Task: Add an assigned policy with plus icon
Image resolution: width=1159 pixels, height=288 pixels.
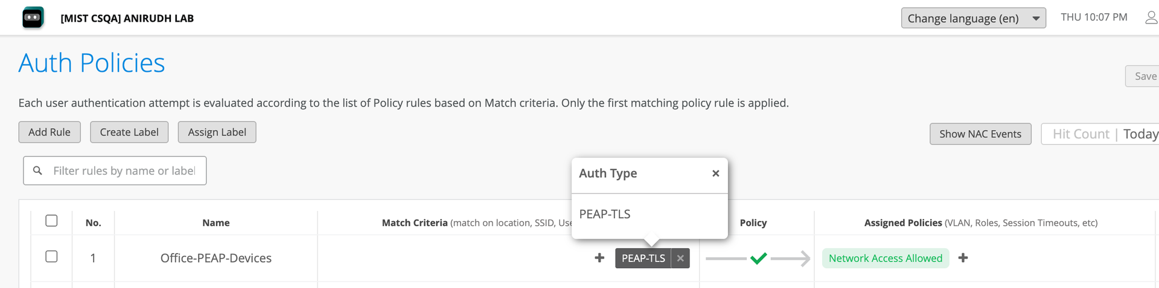Action: 963,258
